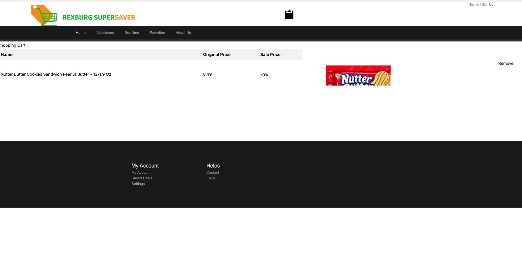Click the Helps footer heading
Screen dimensions: 522x257
tap(213, 166)
